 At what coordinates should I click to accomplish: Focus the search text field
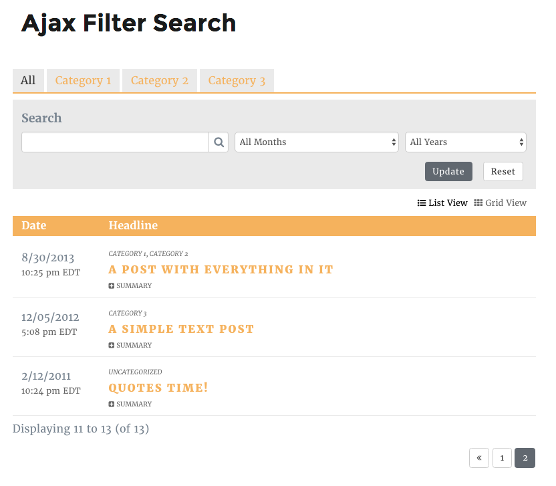click(115, 142)
